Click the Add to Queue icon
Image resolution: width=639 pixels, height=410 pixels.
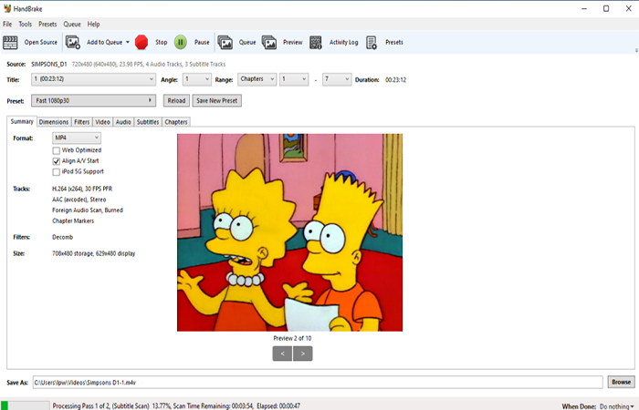tap(73, 42)
